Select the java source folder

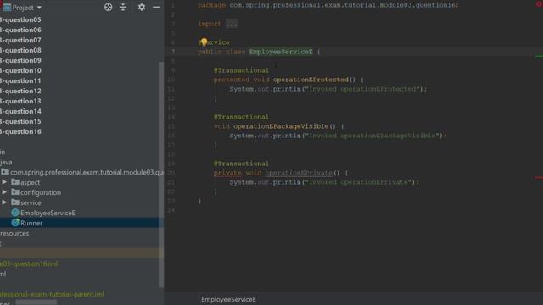tap(6, 162)
